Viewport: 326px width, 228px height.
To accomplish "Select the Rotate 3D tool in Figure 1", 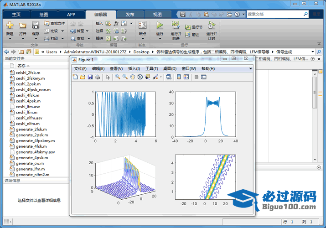I will tap(140, 77).
